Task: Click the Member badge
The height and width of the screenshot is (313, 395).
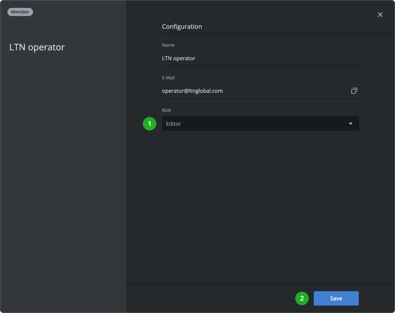Action: tap(20, 12)
